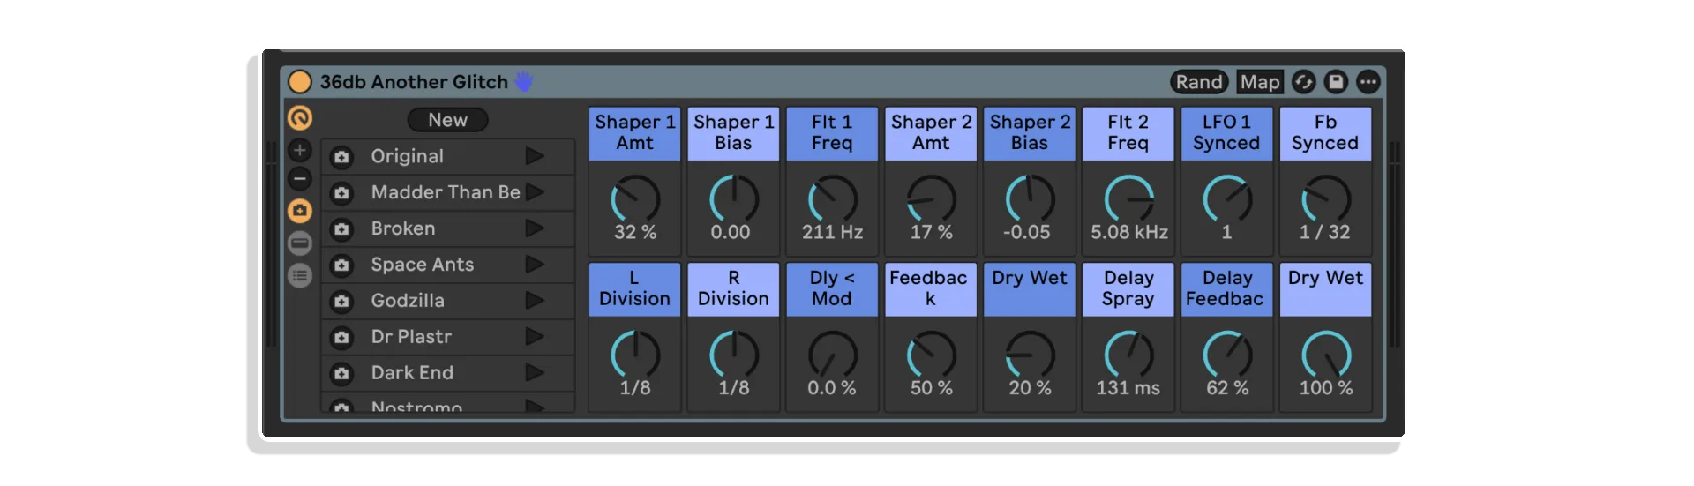Viewport: 1694px width, 486px height.
Task: Click the blue hand remote-control icon
Action: pos(524,82)
